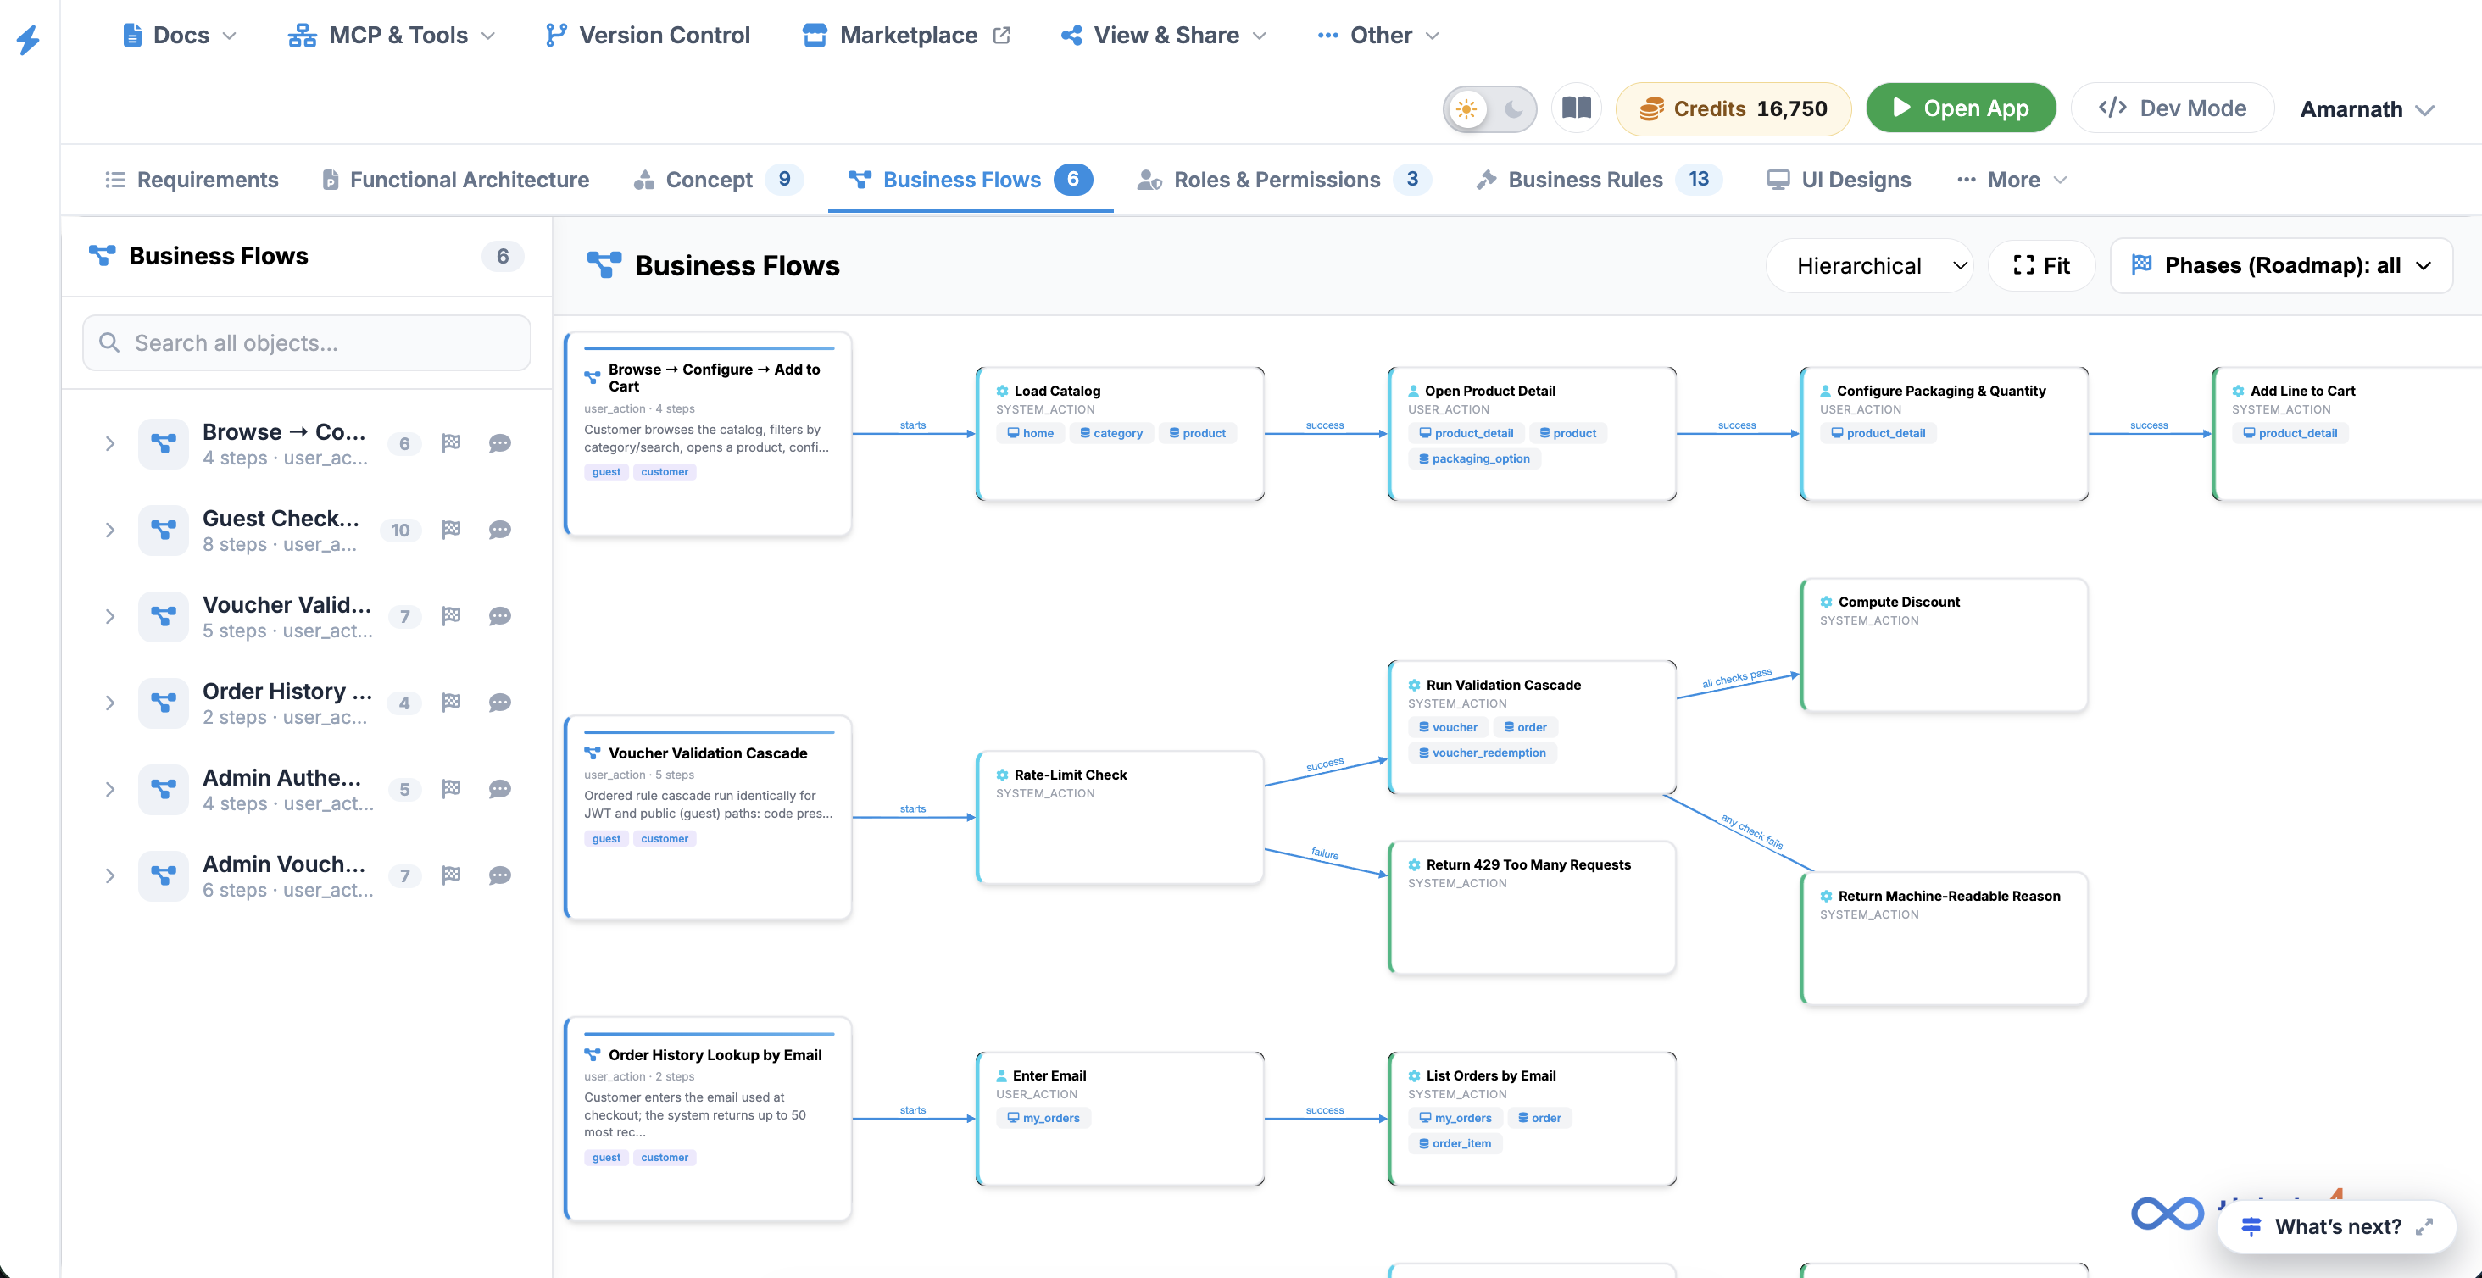
Task: Click the Fit view button
Action: [2042, 265]
